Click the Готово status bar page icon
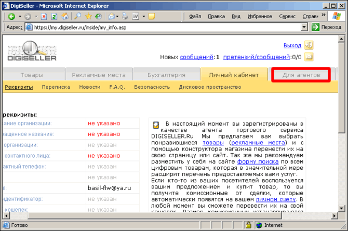The image size is (348, 231). (6, 225)
